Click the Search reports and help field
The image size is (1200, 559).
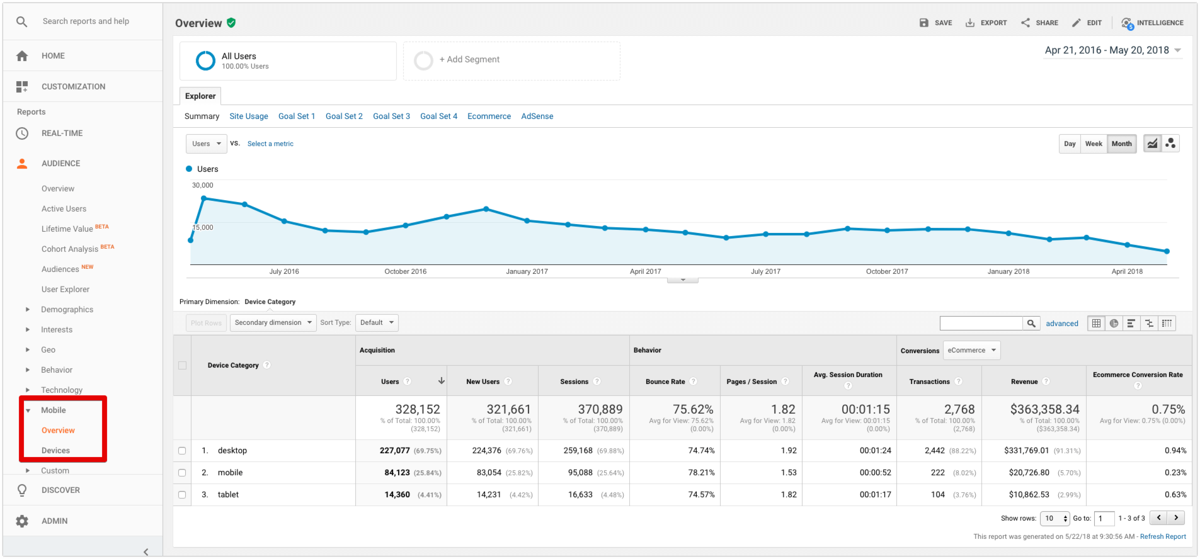[x=86, y=21]
